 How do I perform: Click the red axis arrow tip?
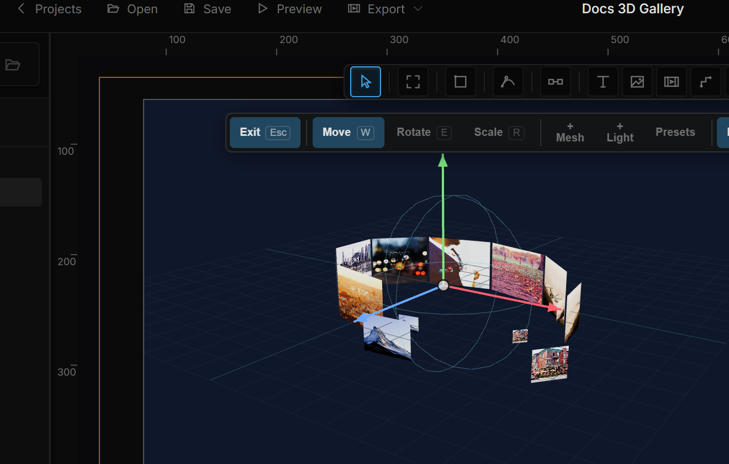point(556,307)
